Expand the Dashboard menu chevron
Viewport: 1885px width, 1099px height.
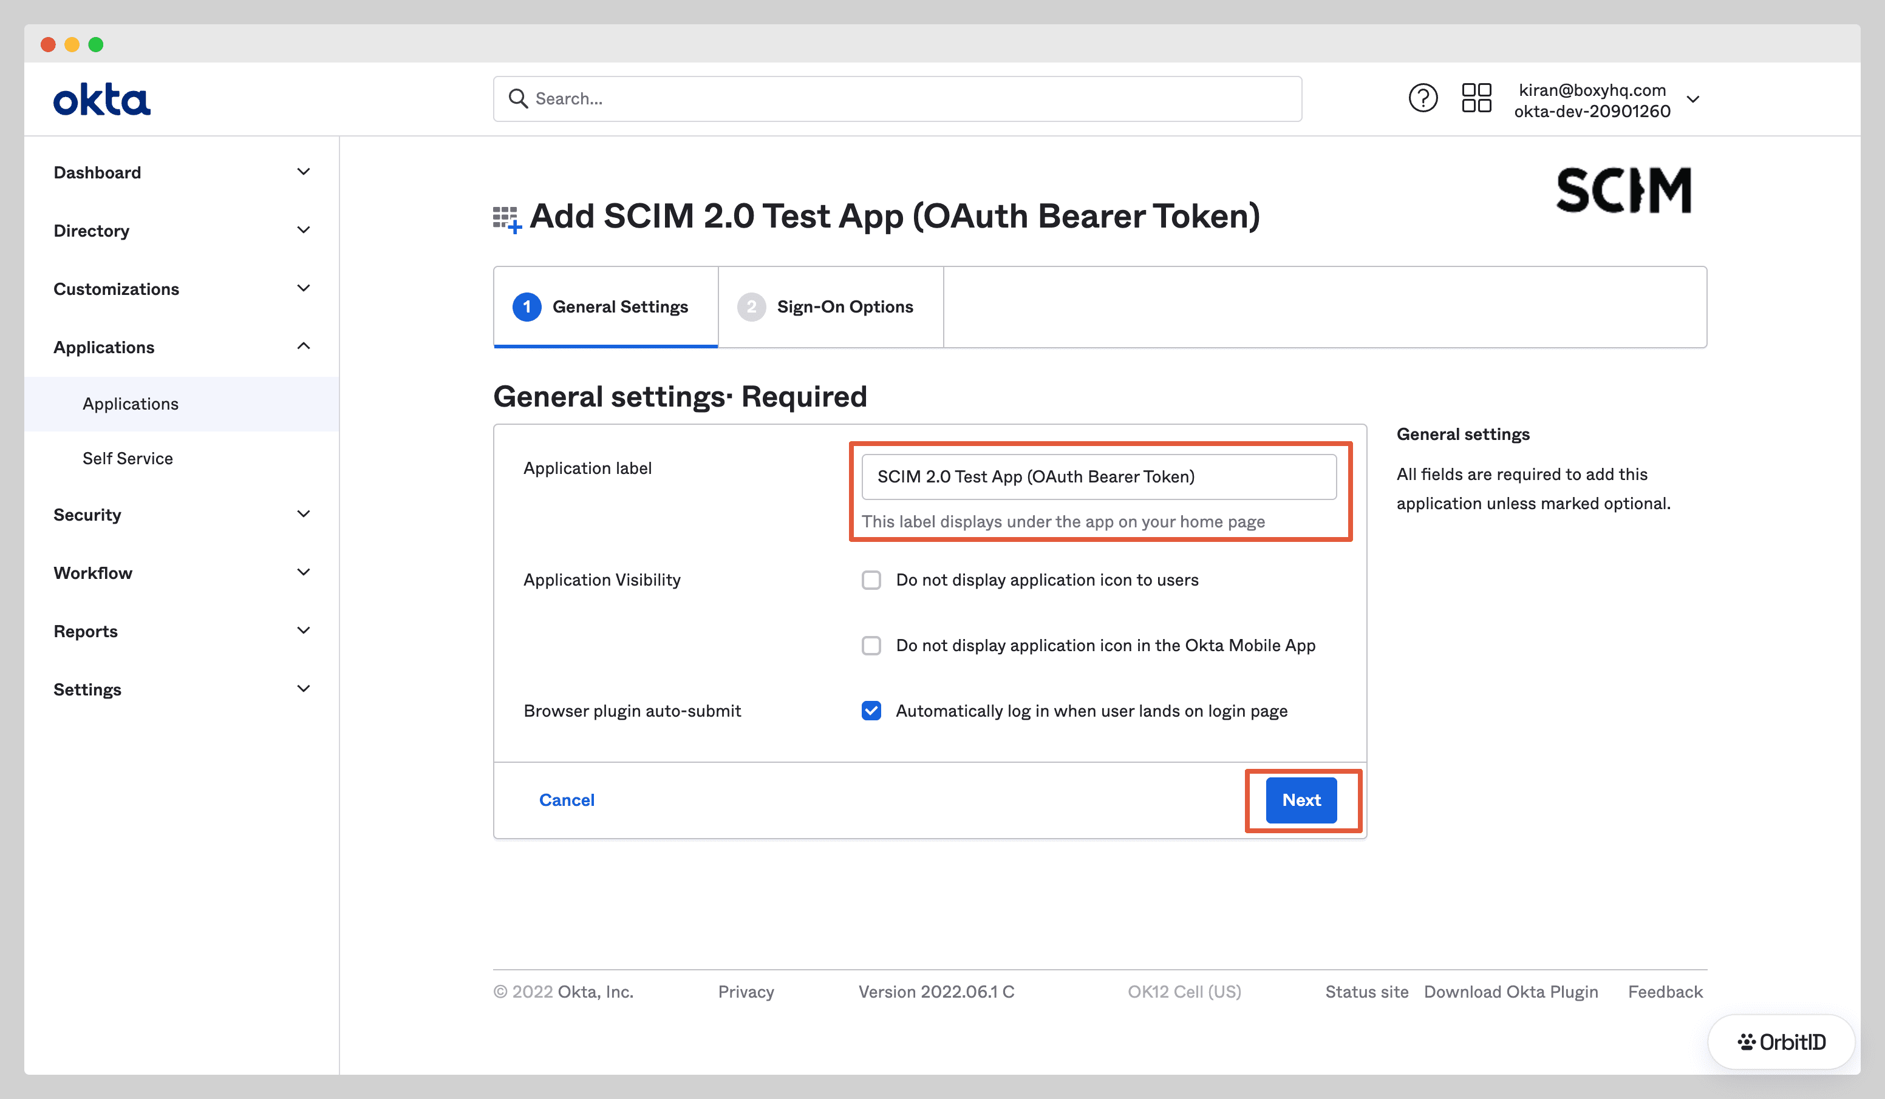pyautogui.click(x=304, y=172)
